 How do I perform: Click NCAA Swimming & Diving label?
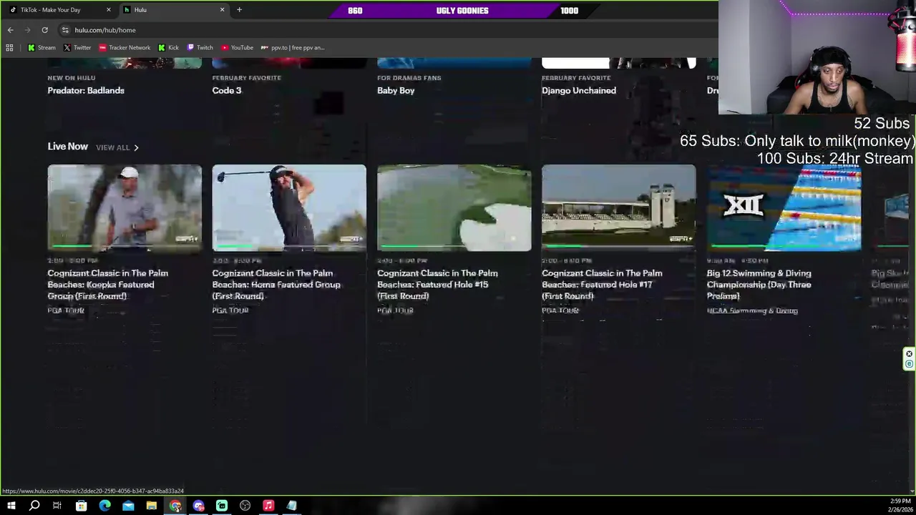[x=752, y=311]
